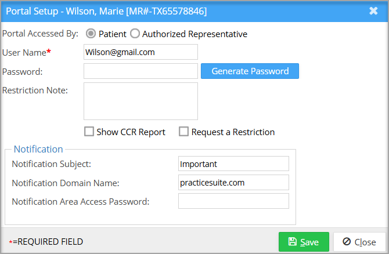Click the cancel circle icon on Close
389x254 pixels.
coord(347,242)
